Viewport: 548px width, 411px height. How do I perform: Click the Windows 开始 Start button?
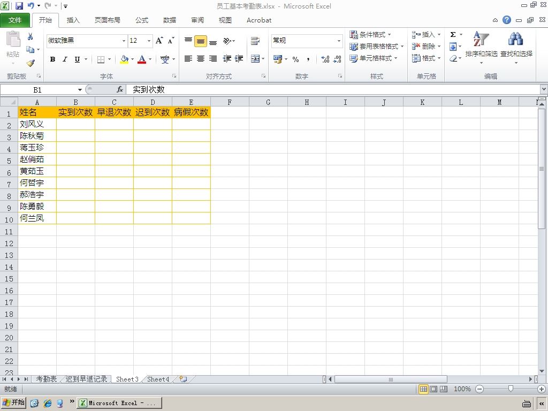click(x=13, y=402)
